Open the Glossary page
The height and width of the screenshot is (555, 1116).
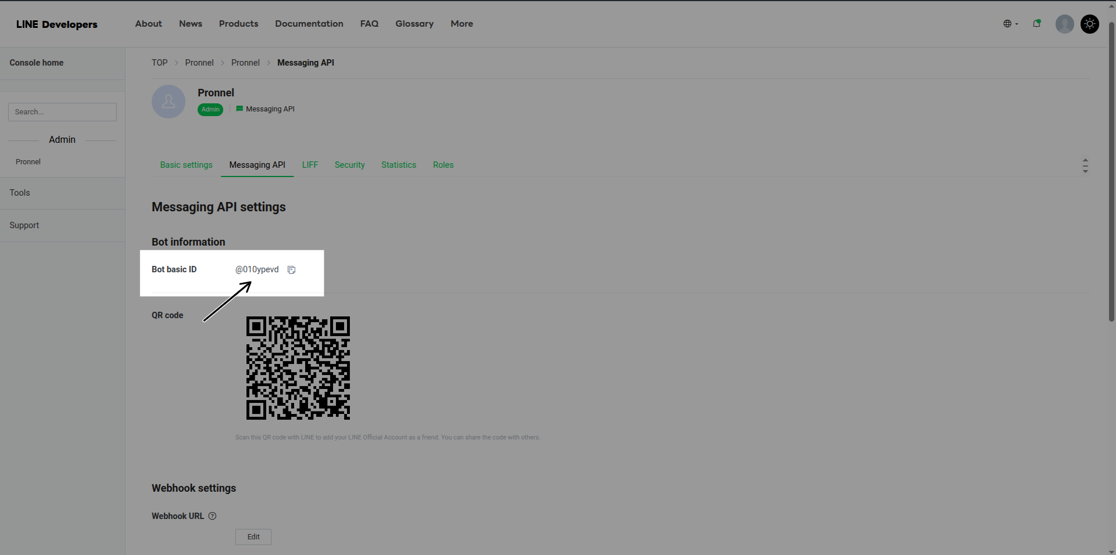414,24
